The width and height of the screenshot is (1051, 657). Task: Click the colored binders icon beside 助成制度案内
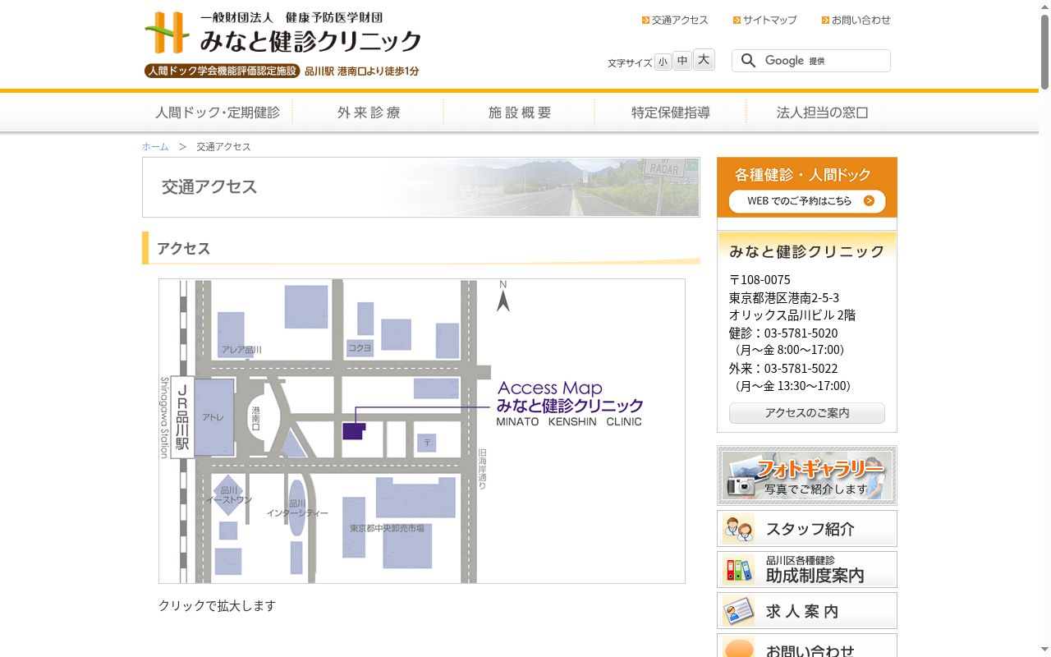[739, 570]
